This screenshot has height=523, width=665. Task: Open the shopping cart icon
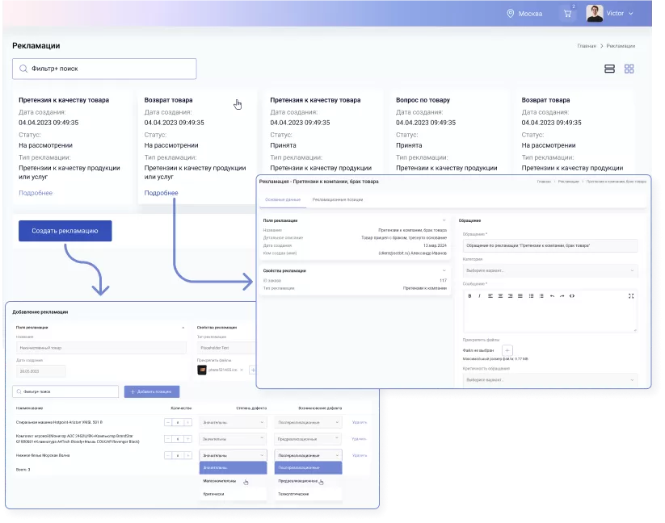coord(570,14)
